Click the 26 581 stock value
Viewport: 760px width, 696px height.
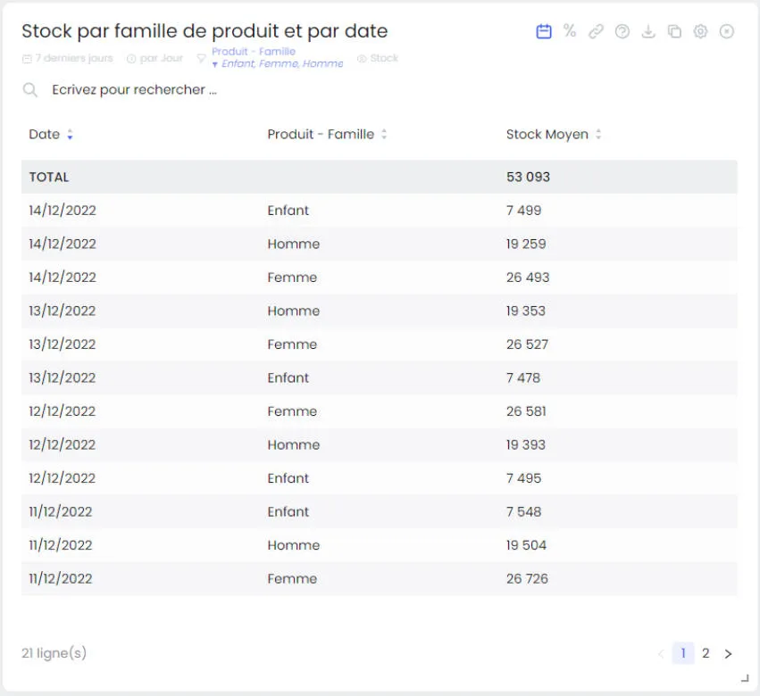point(526,410)
